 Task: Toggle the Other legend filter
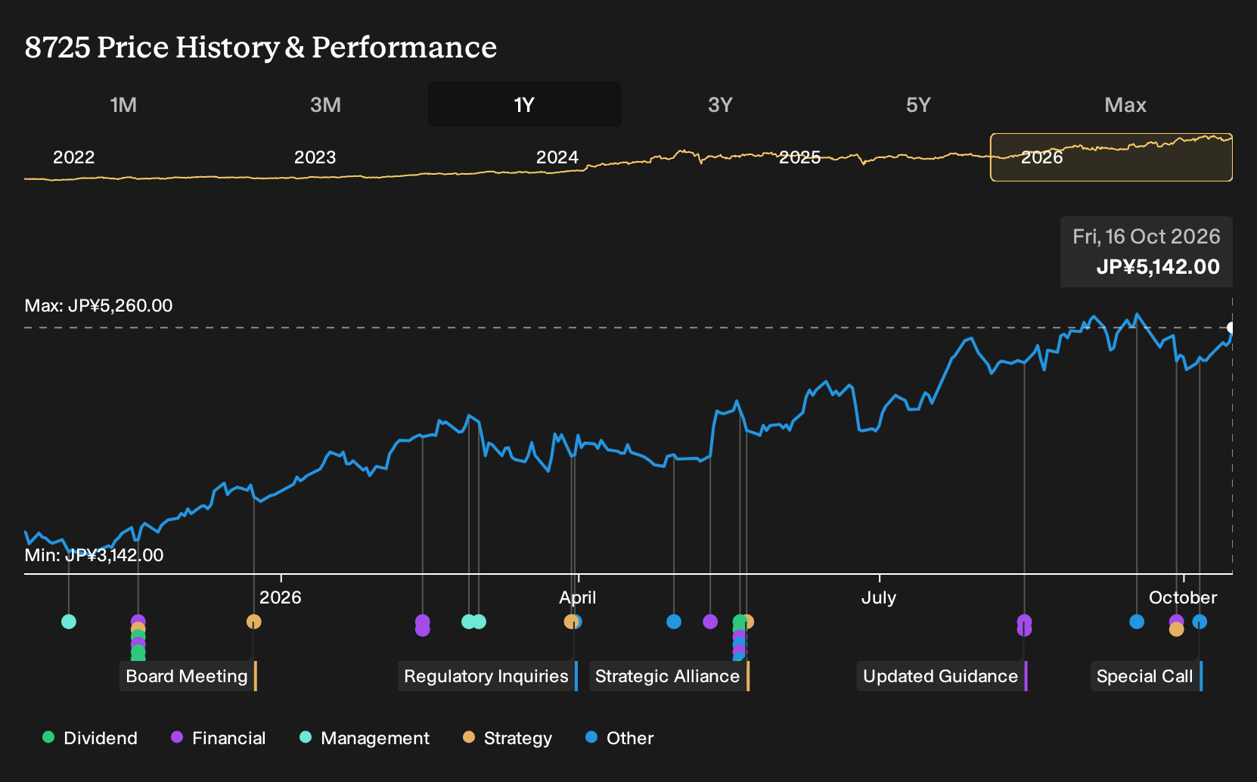pos(619,738)
